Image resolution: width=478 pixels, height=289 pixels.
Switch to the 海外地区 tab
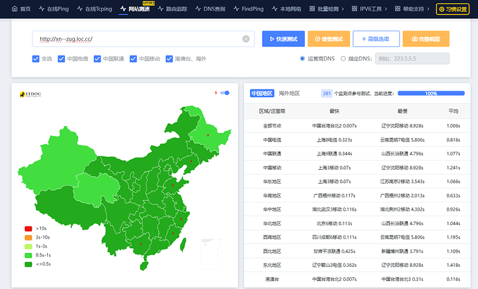coord(290,94)
